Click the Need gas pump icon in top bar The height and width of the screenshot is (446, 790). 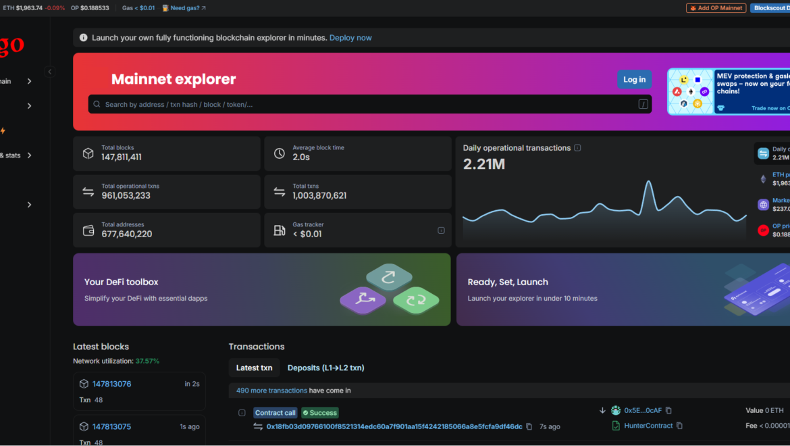coord(165,8)
